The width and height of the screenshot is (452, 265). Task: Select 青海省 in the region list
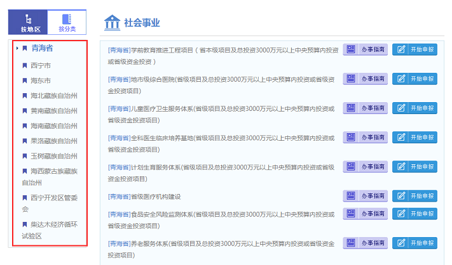tap(42, 48)
